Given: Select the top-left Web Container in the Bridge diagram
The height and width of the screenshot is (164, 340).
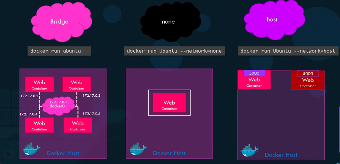Looking at the screenshot, I should click(39, 84).
